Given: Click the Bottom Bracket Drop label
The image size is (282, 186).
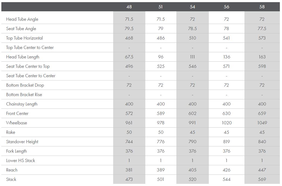Looking at the screenshot, I should 25,85.
